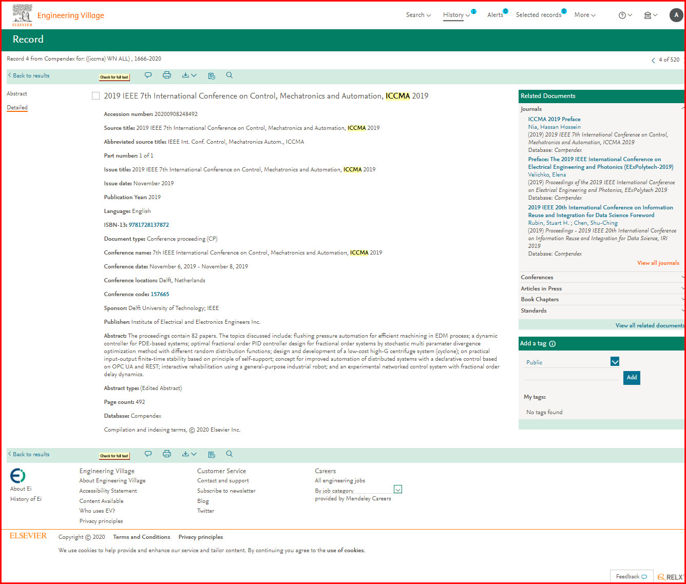Click the speech bubble icon below the record
This screenshot has width=686, height=584.
(148, 454)
